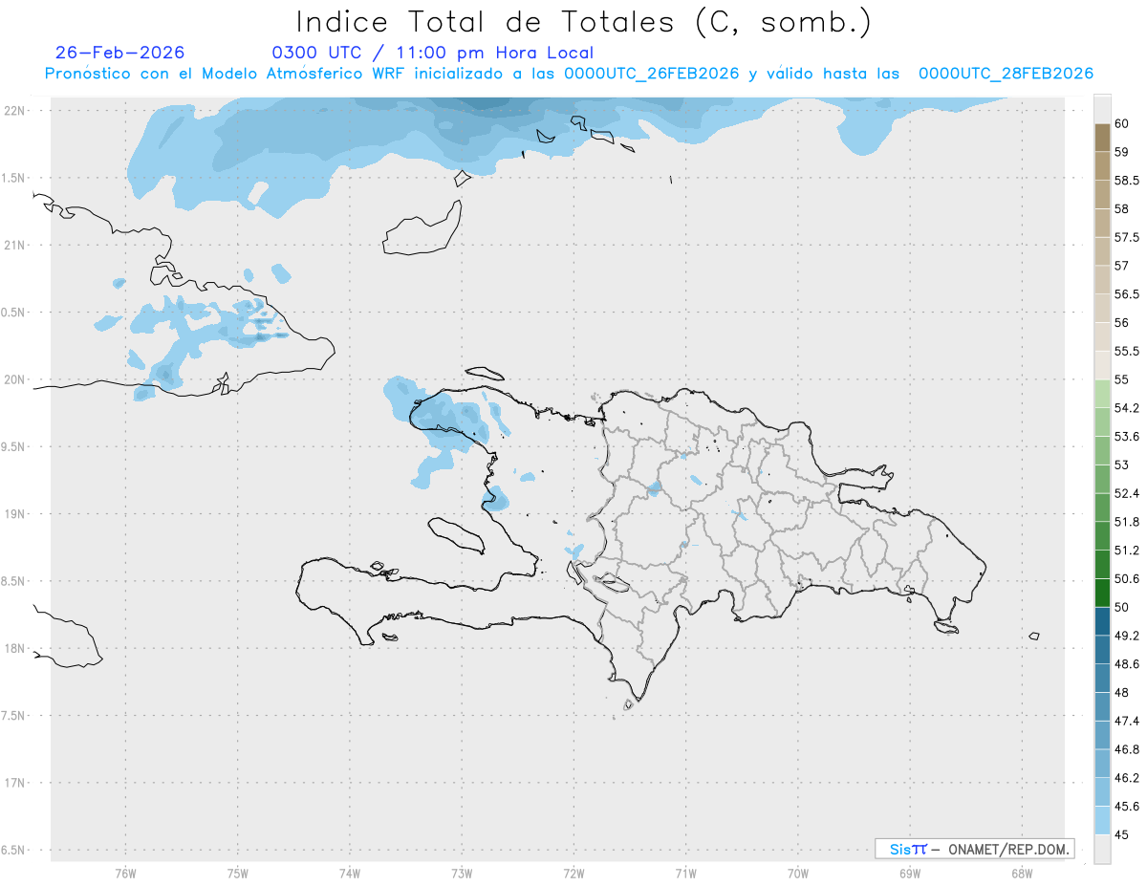Click the 18N latitude label
Viewport: 1147px width, 886px height.
[x=15, y=649]
